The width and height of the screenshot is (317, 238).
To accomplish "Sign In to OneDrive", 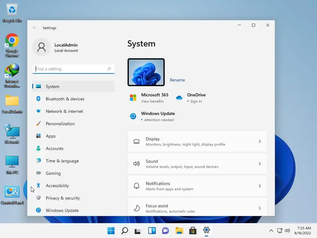I will [x=196, y=101].
